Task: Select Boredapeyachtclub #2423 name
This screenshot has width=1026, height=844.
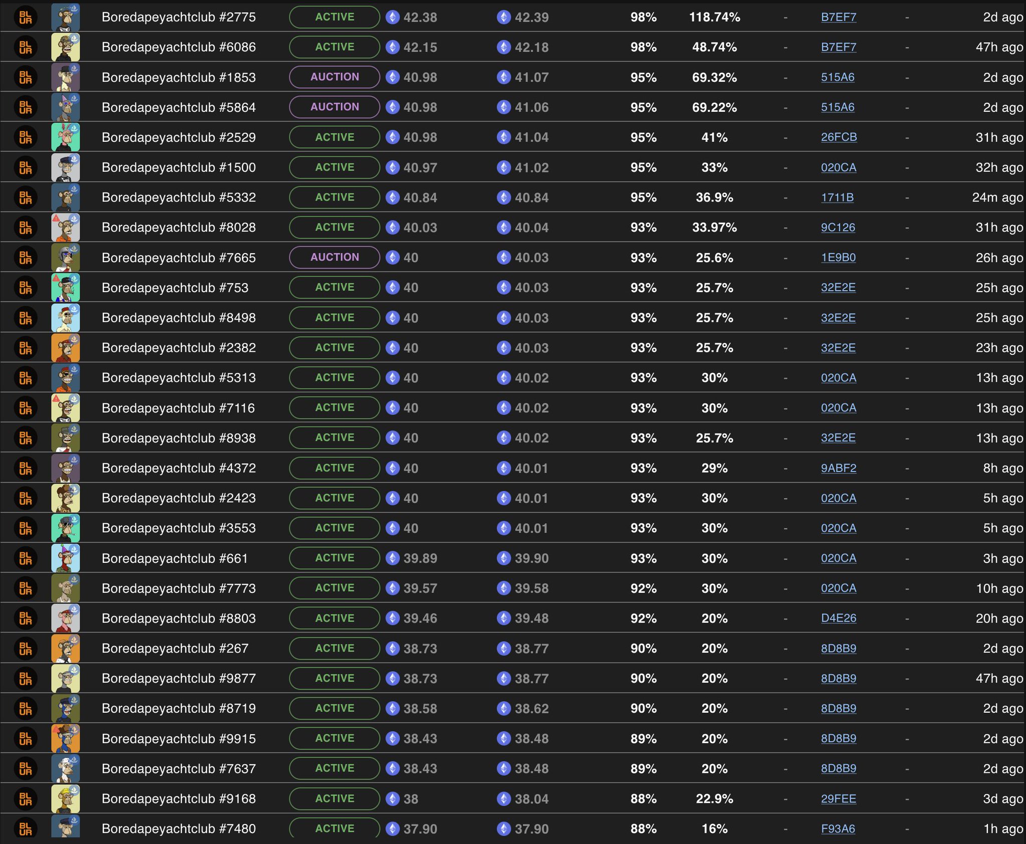Action: coord(179,498)
